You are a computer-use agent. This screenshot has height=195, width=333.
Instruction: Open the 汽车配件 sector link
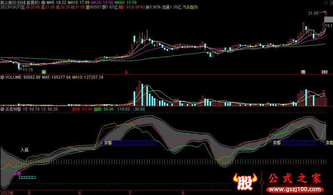[x=190, y=7]
